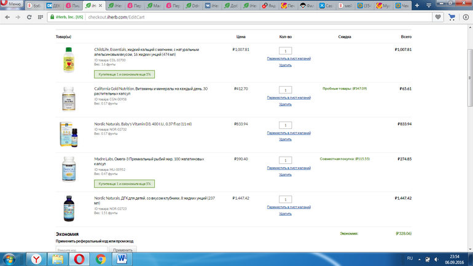Click the browser reload page icon
This screenshot has width=473, height=266.
coord(30,17)
